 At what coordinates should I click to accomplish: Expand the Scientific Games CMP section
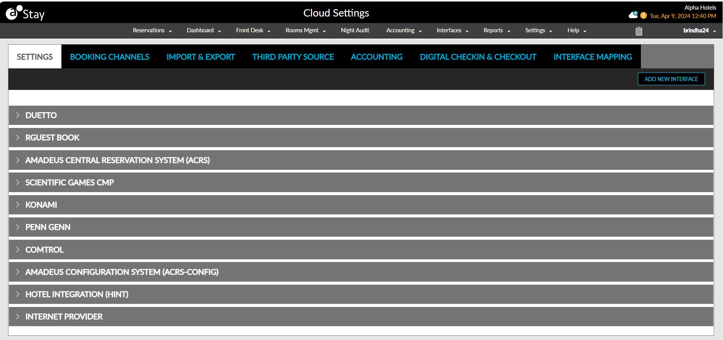(69, 182)
